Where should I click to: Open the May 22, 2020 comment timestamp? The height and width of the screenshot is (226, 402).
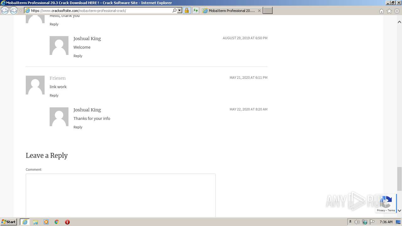(x=248, y=109)
